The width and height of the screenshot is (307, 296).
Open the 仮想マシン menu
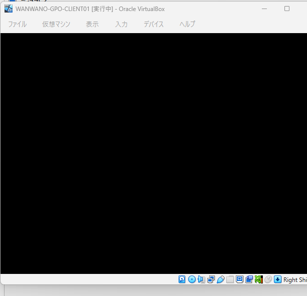(x=56, y=24)
